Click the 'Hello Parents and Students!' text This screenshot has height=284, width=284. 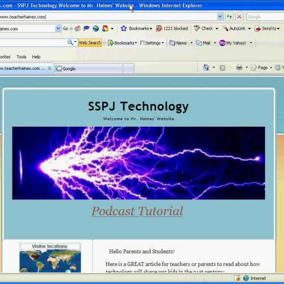click(x=141, y=252)
